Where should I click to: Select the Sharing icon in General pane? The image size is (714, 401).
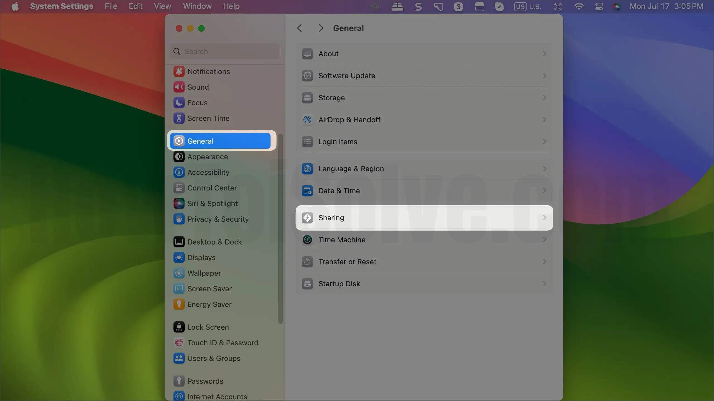pos(307,218)
